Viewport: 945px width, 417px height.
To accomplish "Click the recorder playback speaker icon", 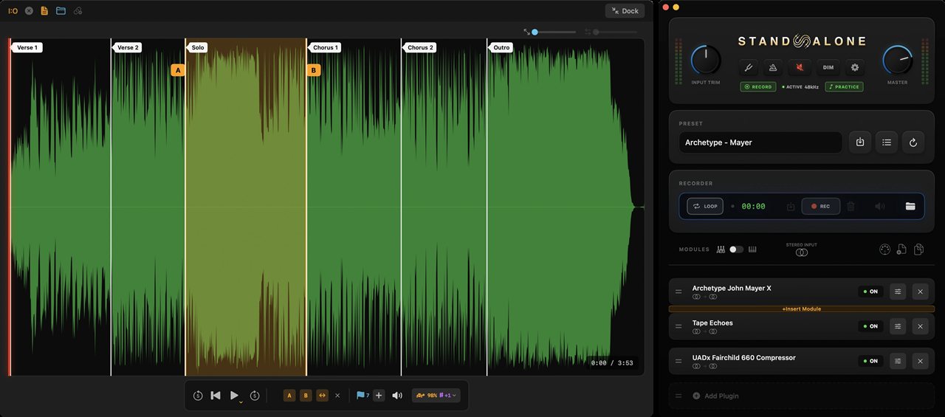I will click(x=879, y=207).
